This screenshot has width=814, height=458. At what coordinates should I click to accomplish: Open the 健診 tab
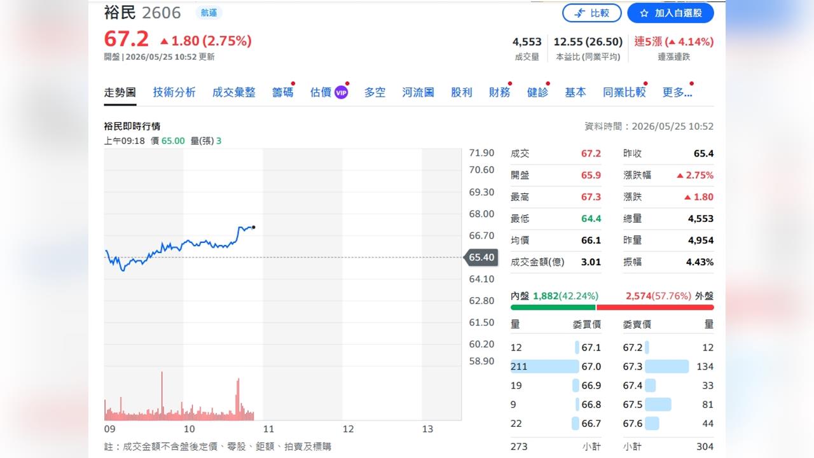[537, 92]
